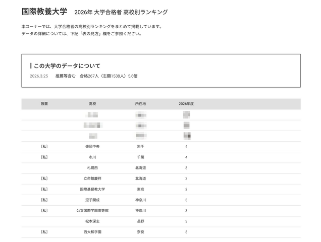This screenshot has height=242, width=321.
Task: Select the school name 西大和学園
Action: pos(92,232)
